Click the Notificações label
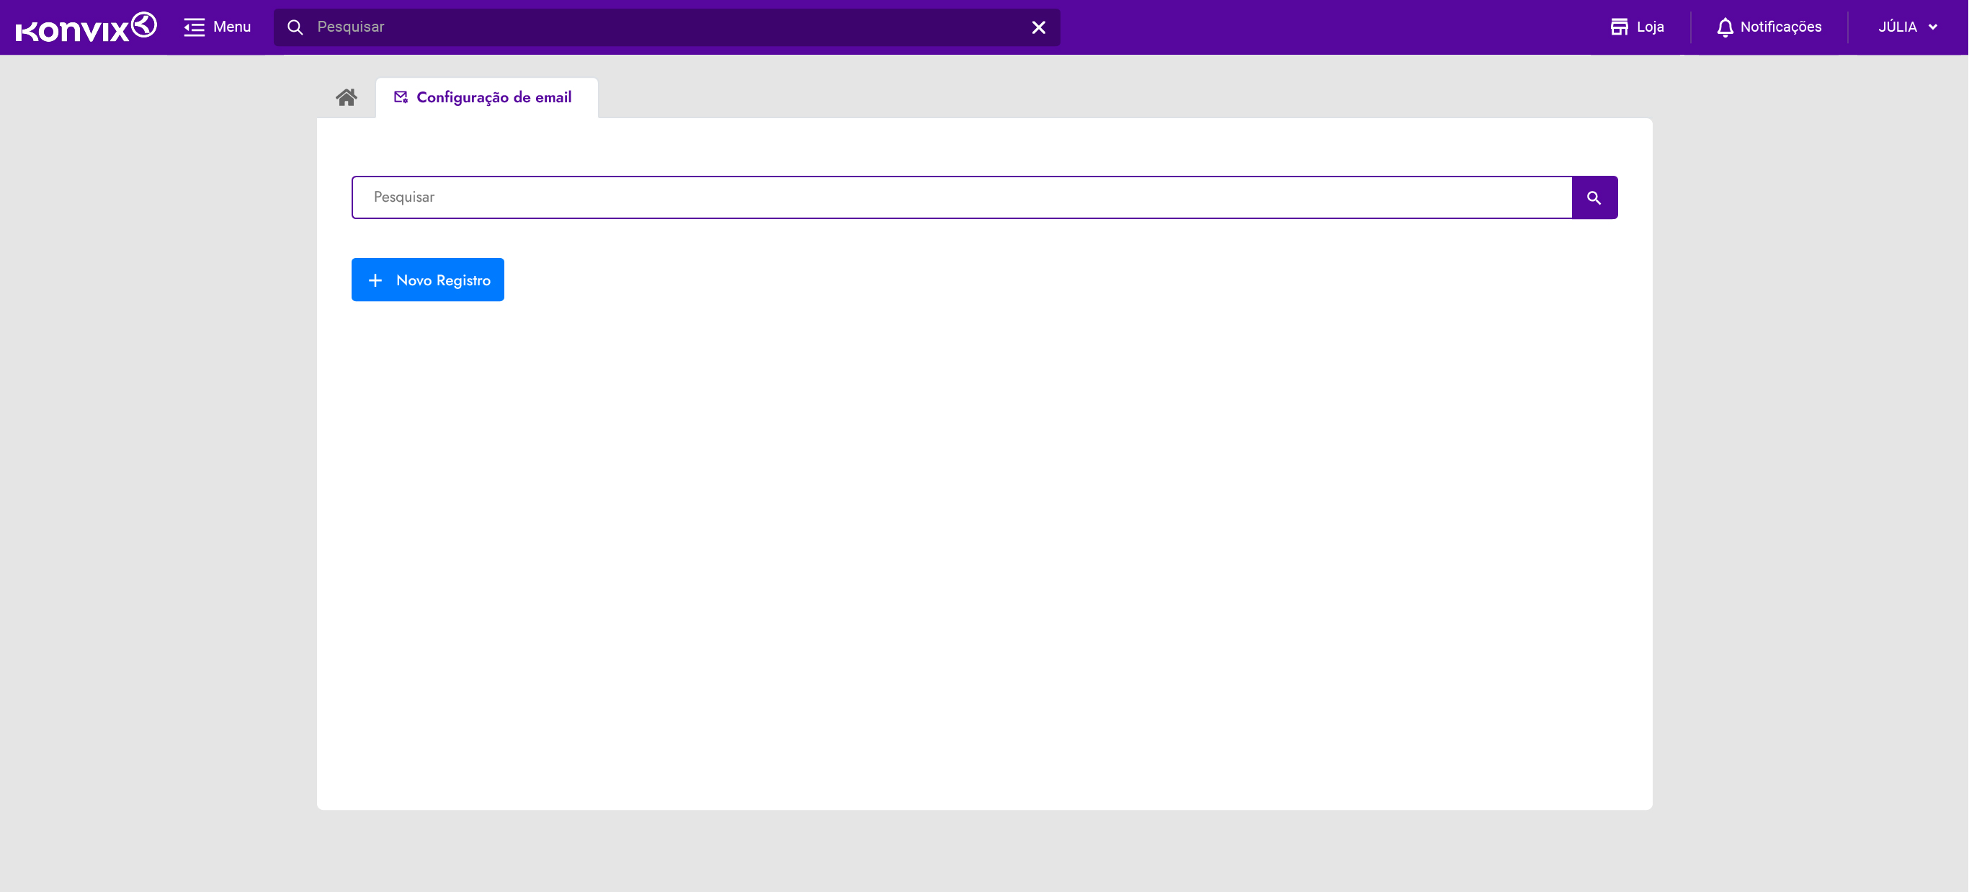This screenshot has height=892, width=1969. (x=1780, y=27)
